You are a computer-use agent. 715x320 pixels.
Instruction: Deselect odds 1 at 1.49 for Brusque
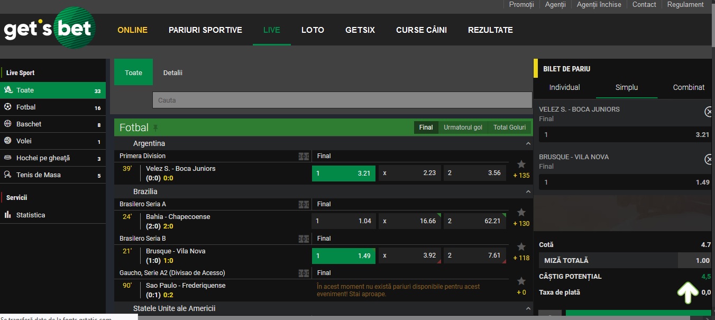pos(344,255)
